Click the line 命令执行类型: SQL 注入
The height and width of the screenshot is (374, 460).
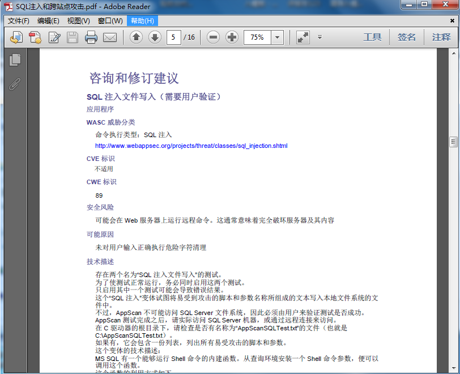click(134, 135)
